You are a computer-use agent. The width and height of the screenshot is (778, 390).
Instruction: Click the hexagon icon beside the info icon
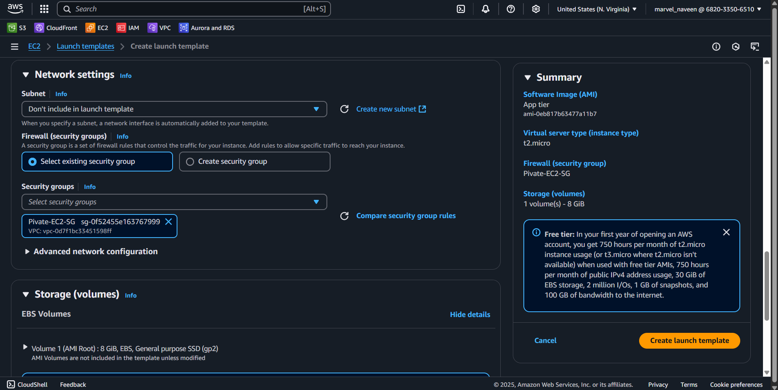coord(736,47)
